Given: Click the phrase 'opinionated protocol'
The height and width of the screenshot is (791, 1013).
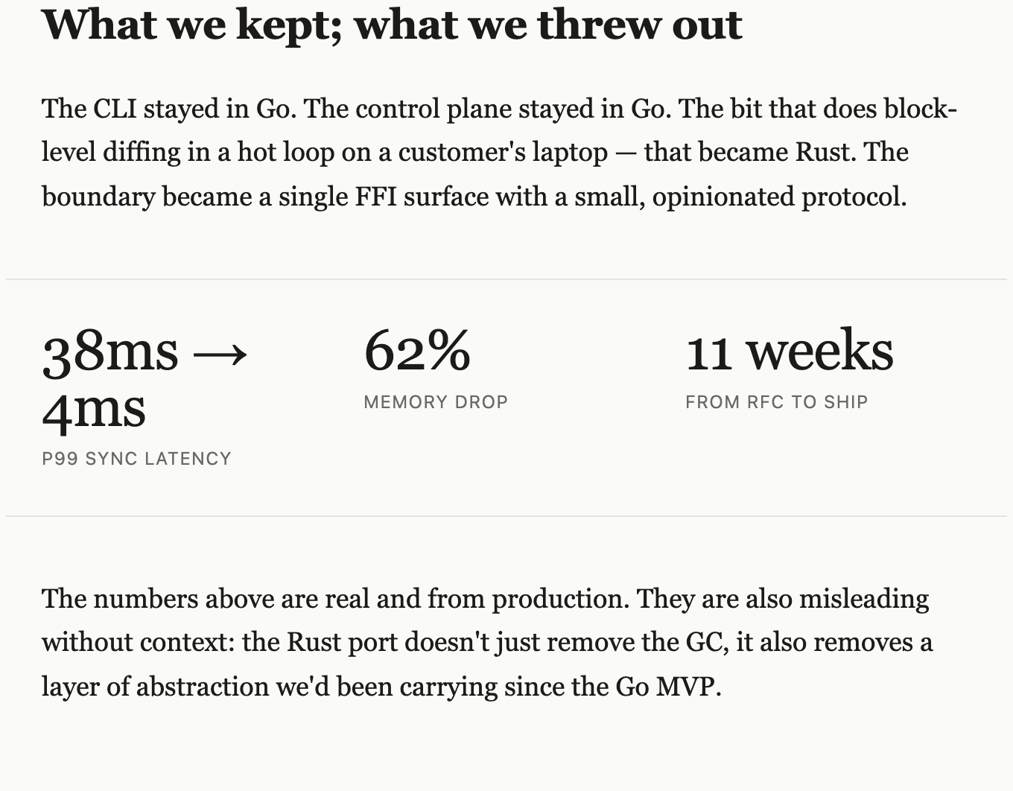Looking at the screenshot, I should click(x=779, y=197).
